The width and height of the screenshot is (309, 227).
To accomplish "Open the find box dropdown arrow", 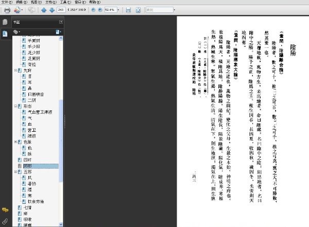I will click(175, 10).
